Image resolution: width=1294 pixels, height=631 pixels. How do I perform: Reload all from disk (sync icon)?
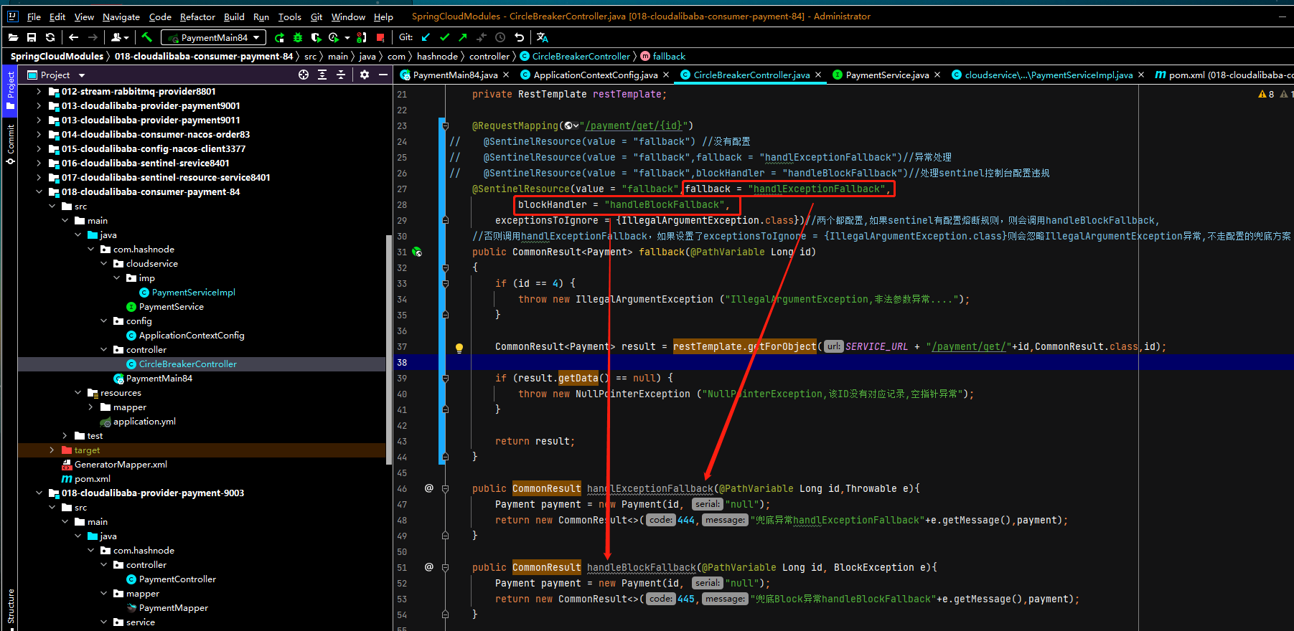(50, 37)
